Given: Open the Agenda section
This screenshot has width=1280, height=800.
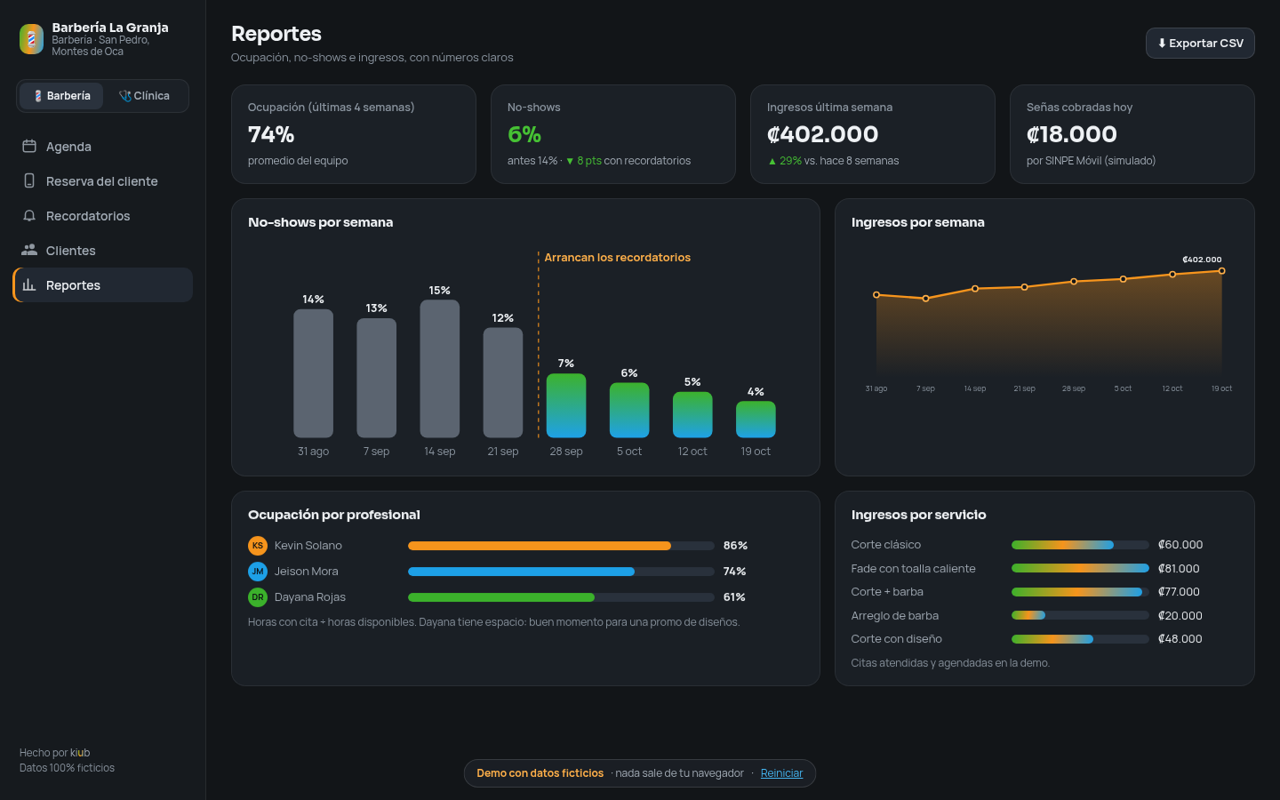Looking at the screenshot, I should click(103, 147).
